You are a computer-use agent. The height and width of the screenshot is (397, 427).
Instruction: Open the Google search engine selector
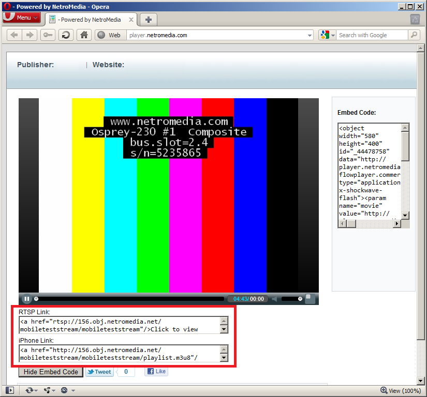click(x=327, y=35)
